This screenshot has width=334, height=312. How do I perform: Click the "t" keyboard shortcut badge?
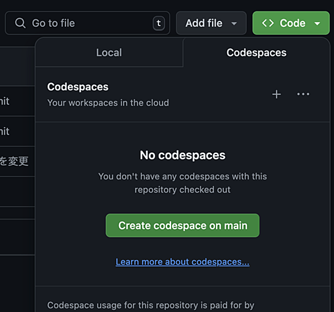pos(158,23)
